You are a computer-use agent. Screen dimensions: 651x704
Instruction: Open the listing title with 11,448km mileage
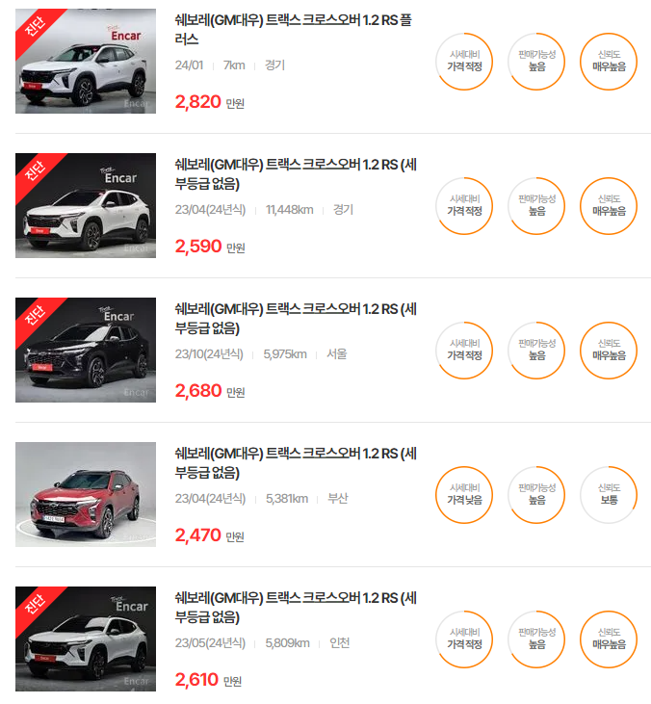(296, 173)
